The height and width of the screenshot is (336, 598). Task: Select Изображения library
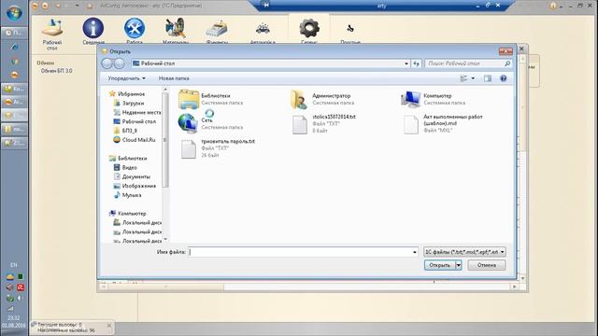135,186
